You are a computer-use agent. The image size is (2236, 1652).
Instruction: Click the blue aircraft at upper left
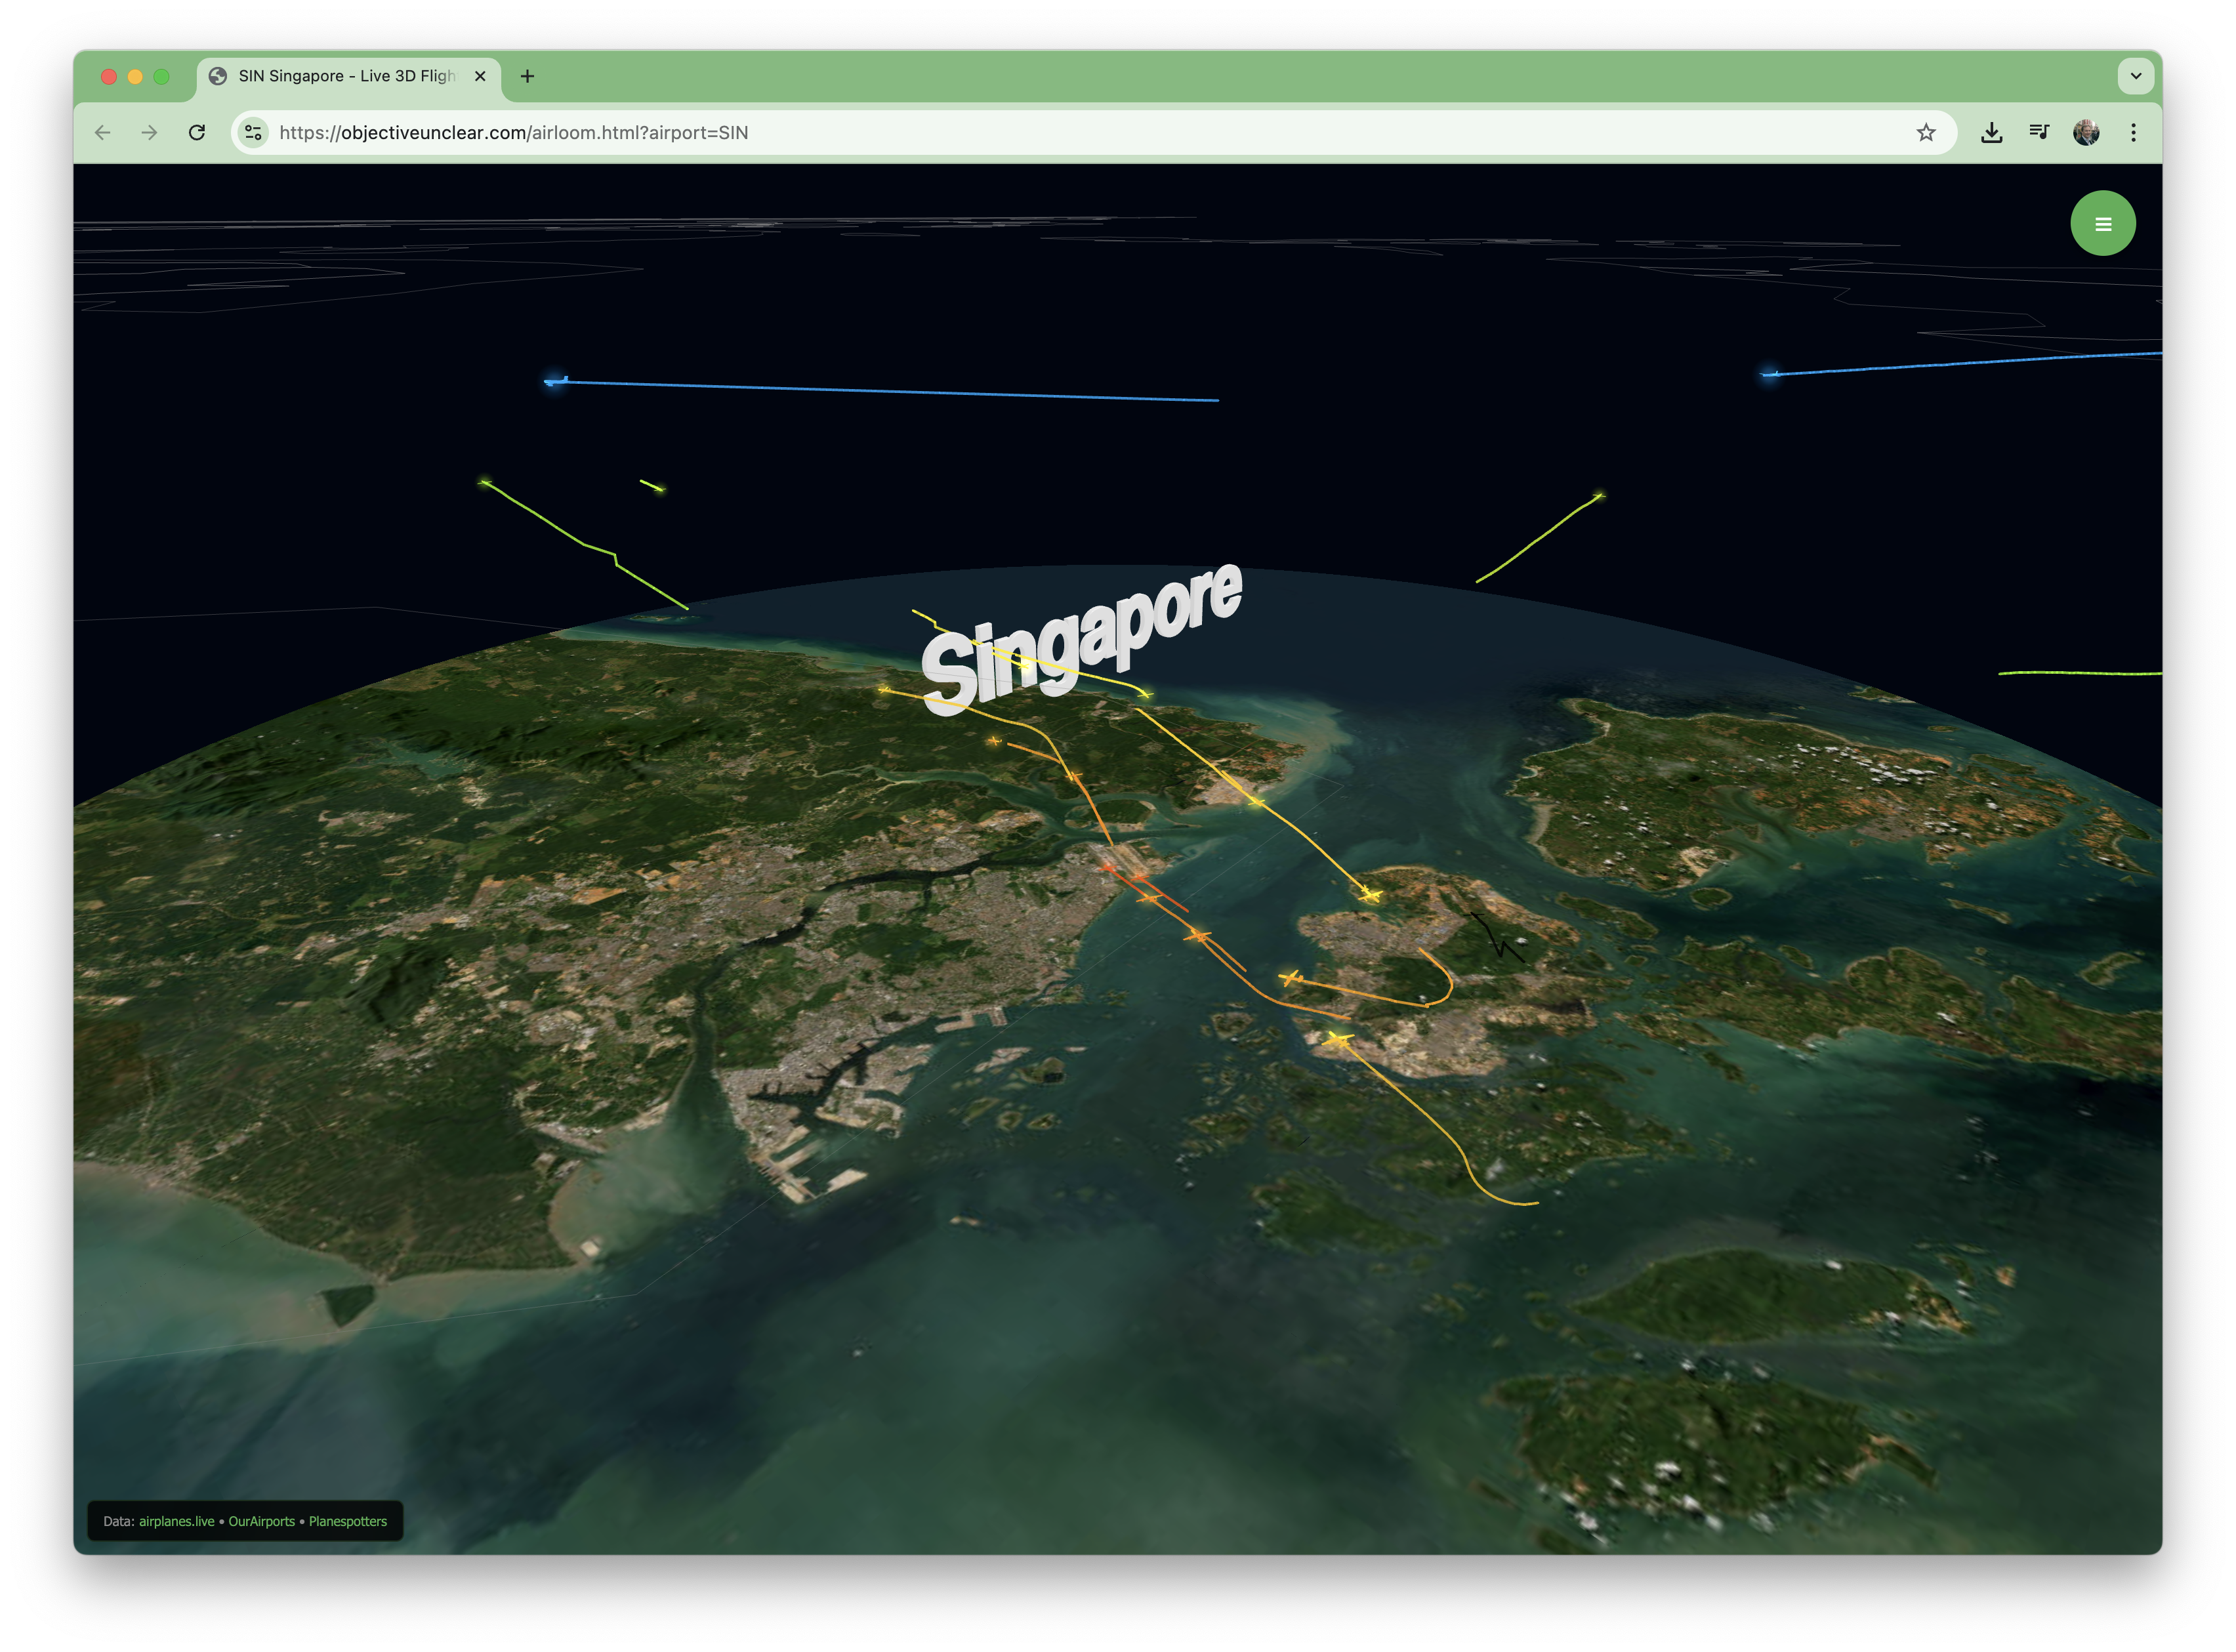(x=555, y=381)
